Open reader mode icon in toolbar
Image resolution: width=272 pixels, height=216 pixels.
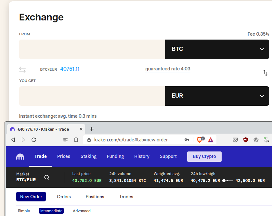(66, 140)
